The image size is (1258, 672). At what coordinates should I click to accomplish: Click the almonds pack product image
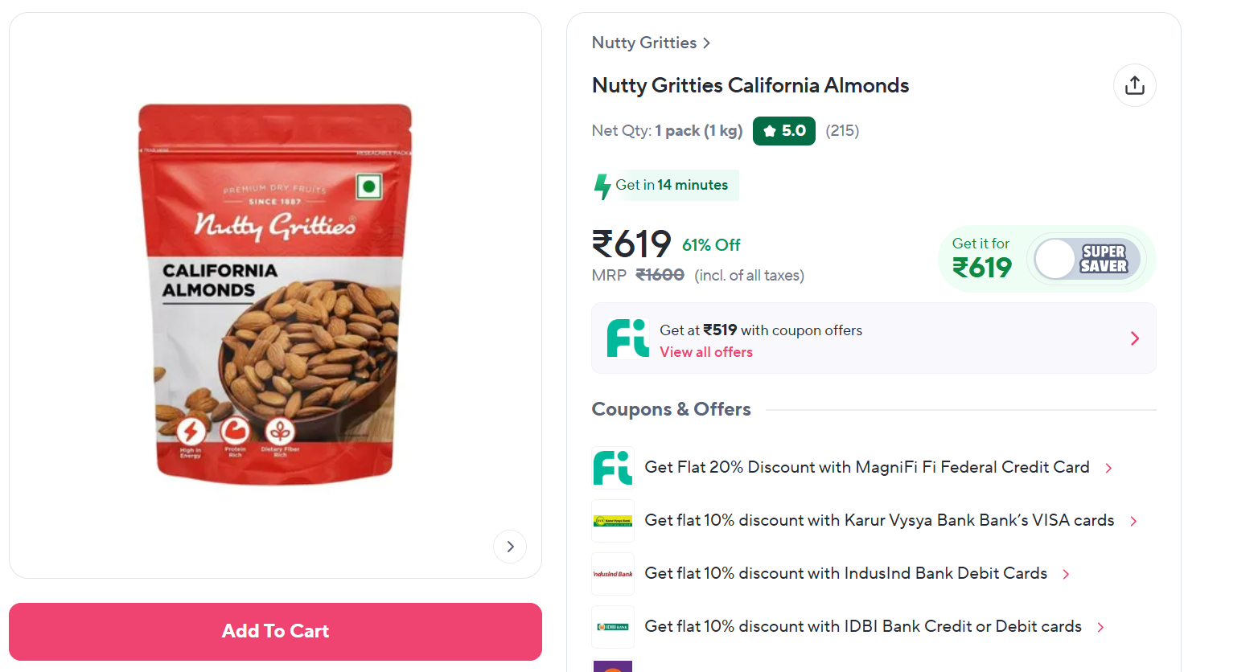coord(275,294)
